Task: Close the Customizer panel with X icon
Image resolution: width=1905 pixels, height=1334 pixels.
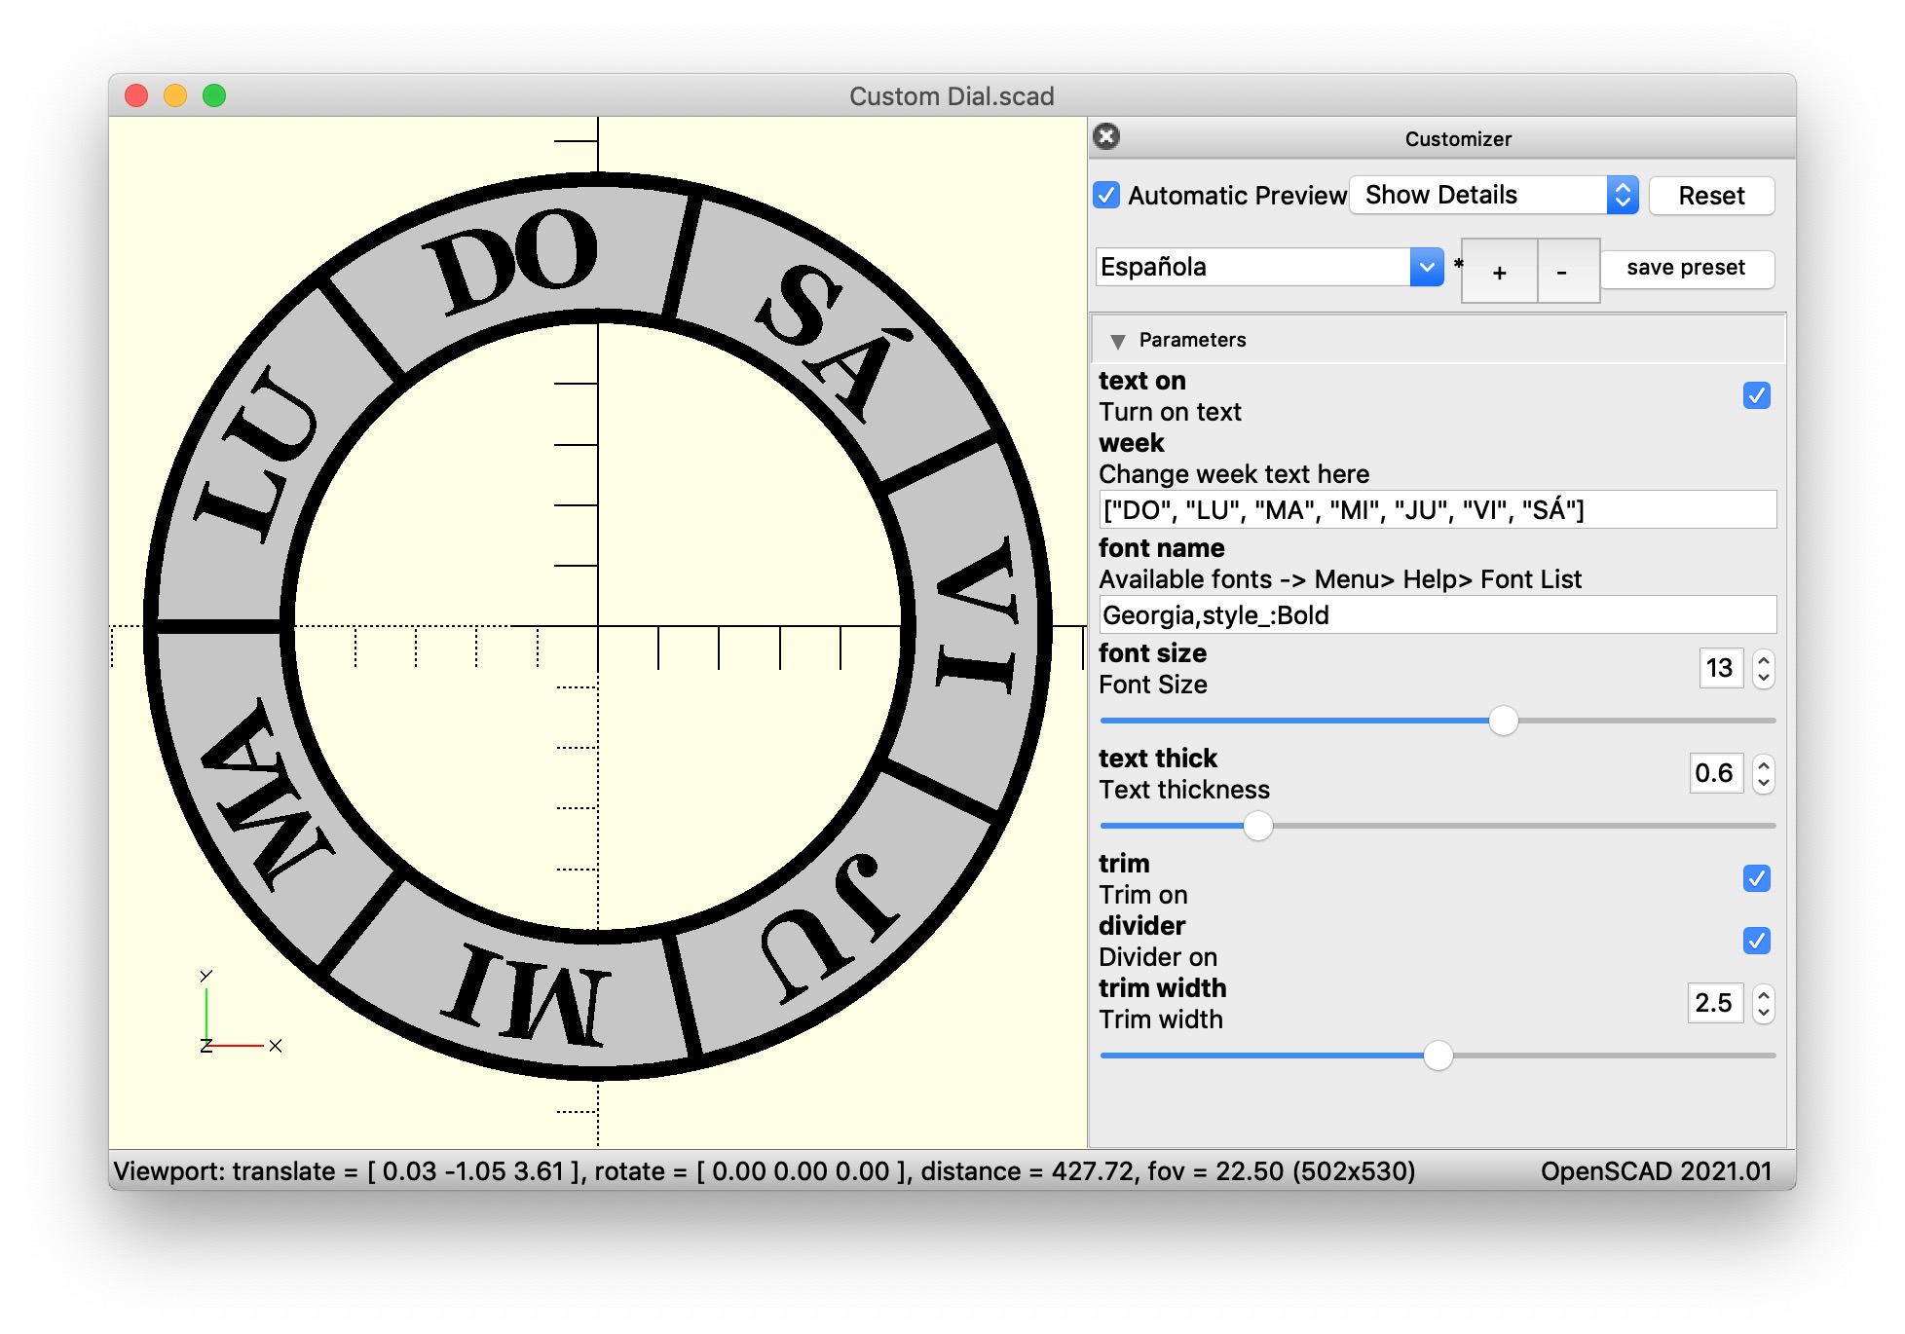Action: point(1105,136)
